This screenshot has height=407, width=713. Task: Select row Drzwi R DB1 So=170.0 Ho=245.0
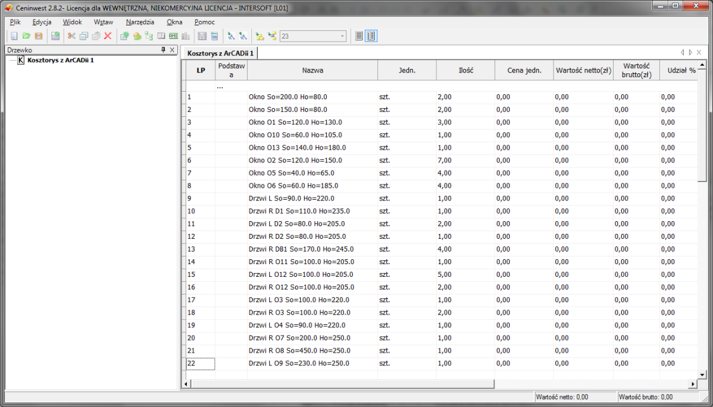pyautogui.click(x=441, y=249)
